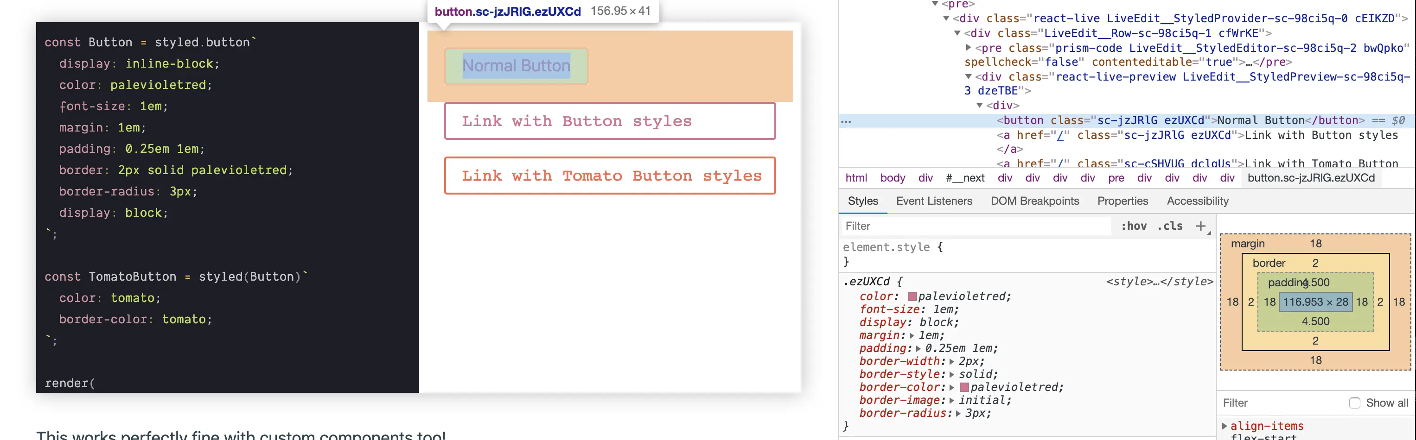1416x440 pixels.
Task: Open the three-dots menu on selected DOM row
Action: (x=846, y=121)
